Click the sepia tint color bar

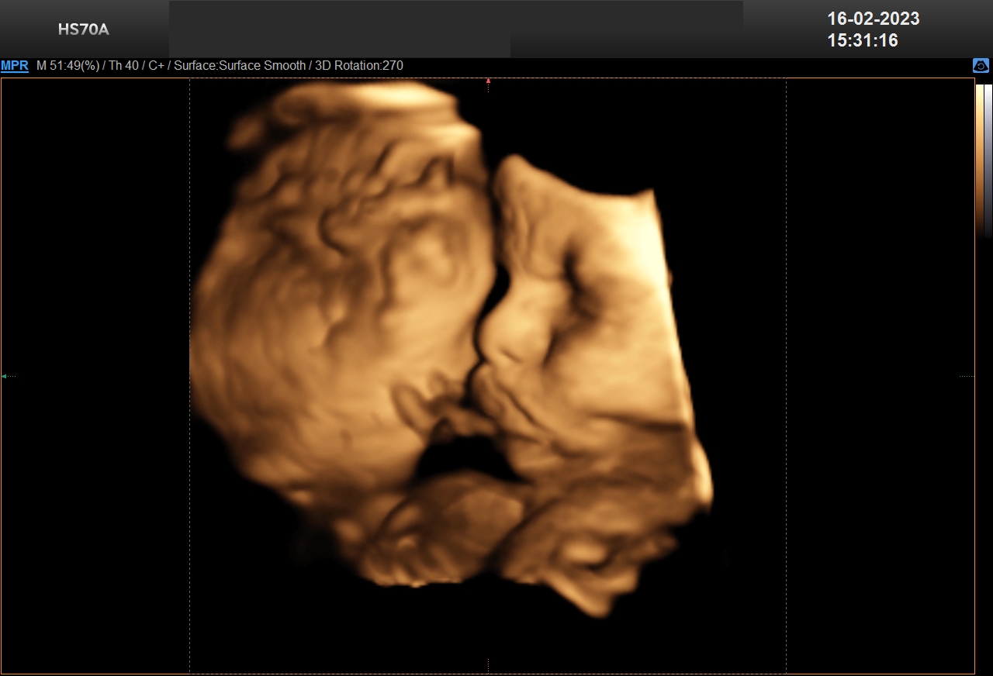click(980, 160)
